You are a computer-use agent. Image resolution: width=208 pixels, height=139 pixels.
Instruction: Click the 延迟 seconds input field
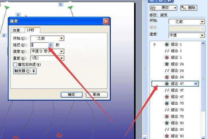(39, 45)
